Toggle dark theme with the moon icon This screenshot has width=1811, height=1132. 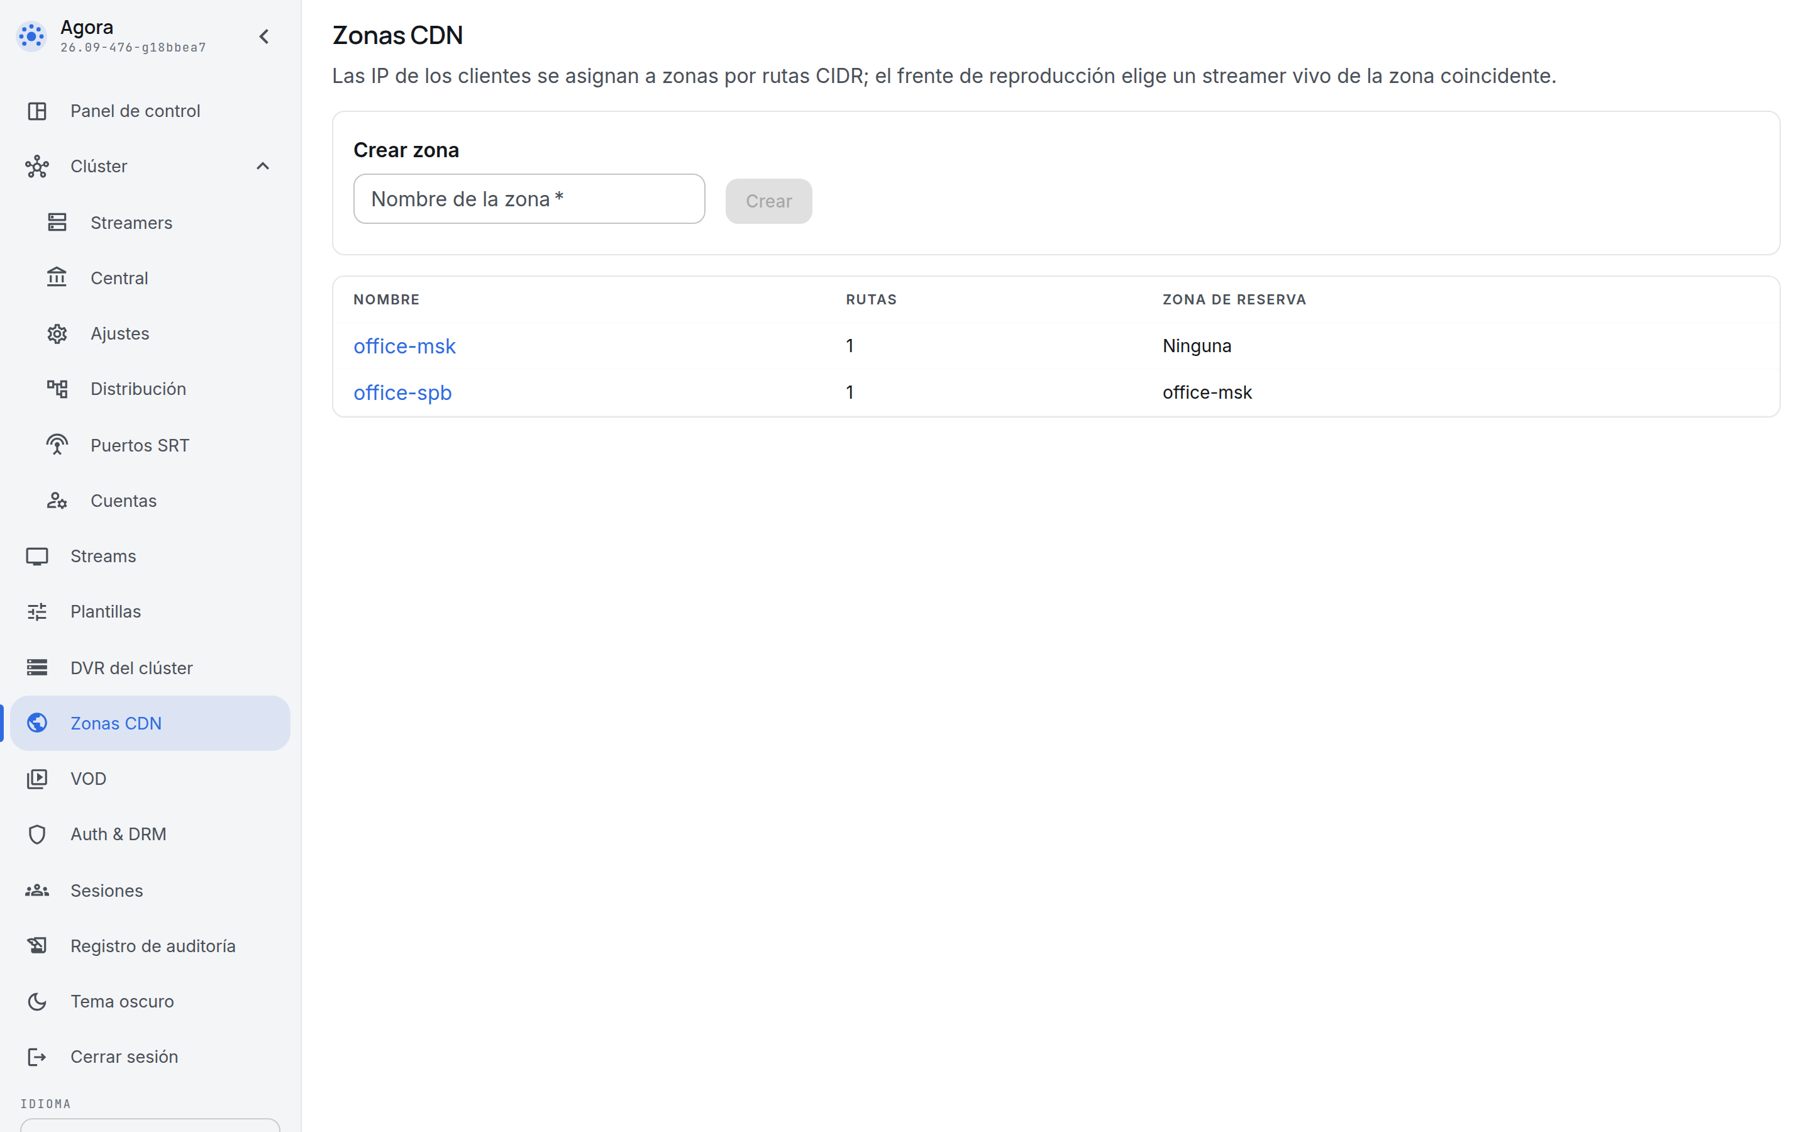[36, 1001]
